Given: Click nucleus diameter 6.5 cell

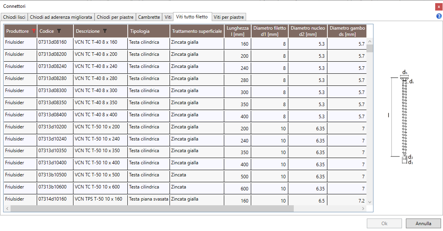Looking at the screenshot, I should click(308, 200).
